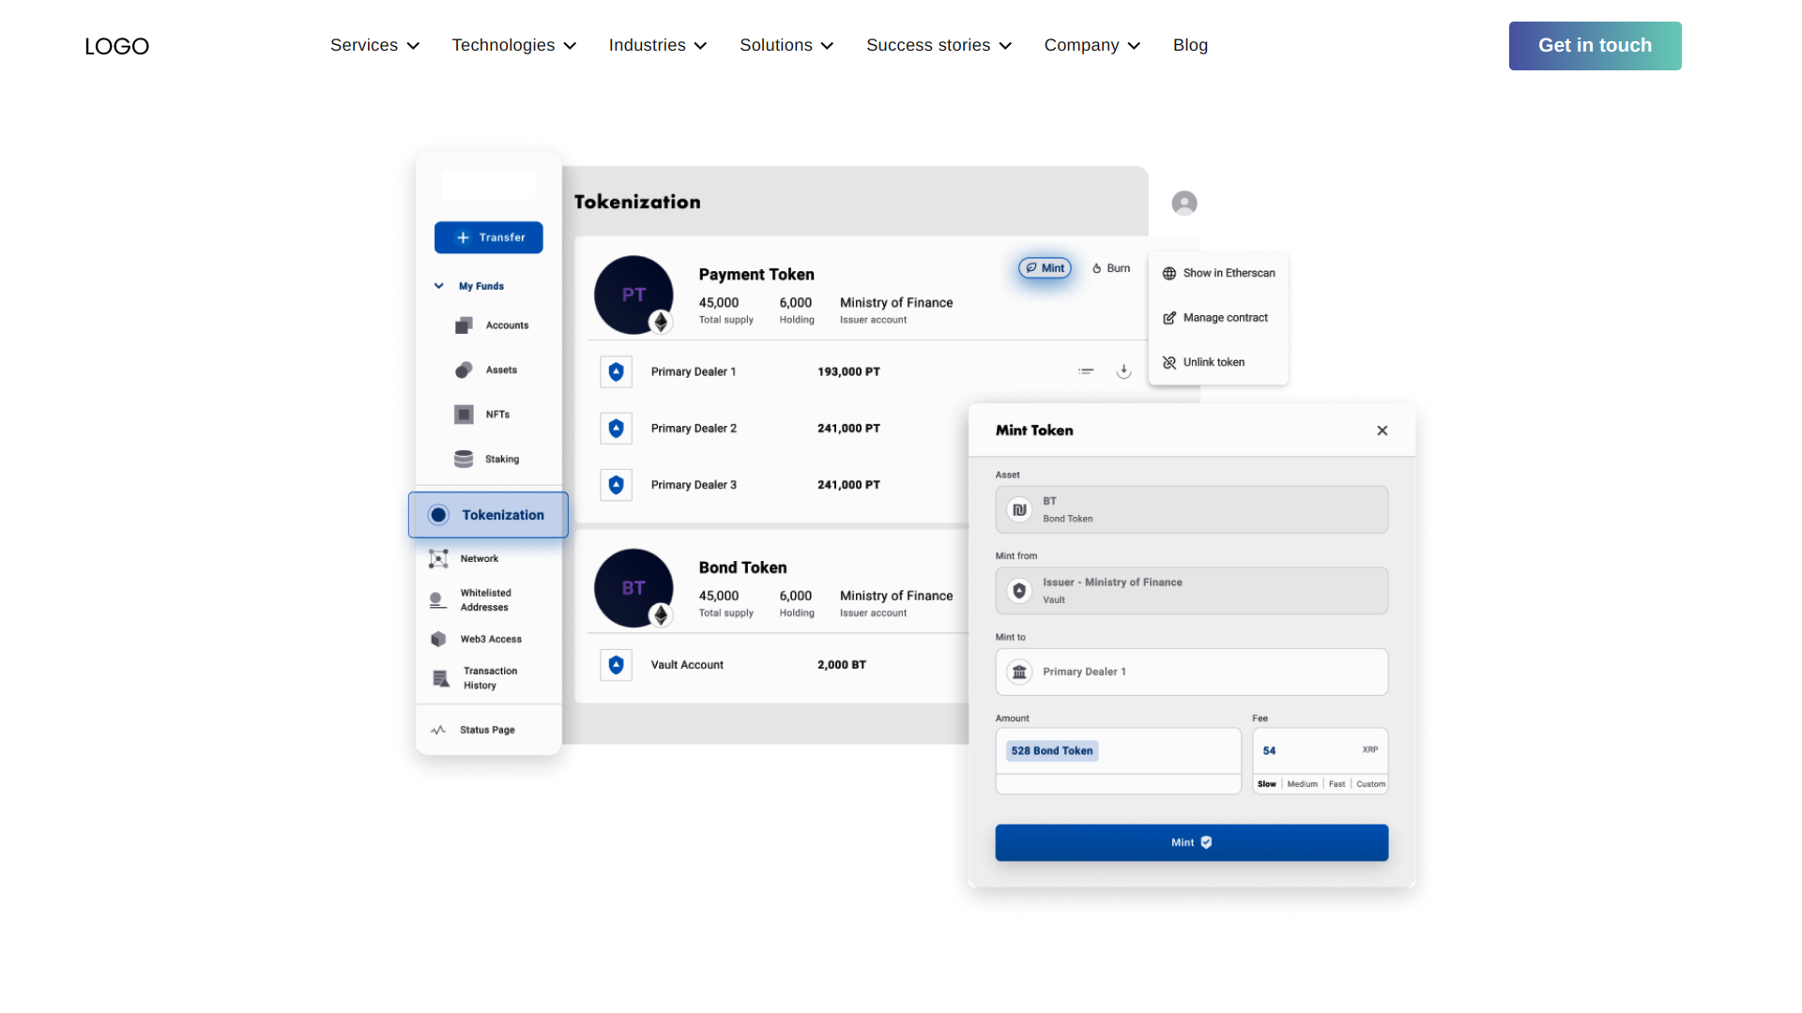Image resolution: width=1802 pixels, height=1013 pixels.
Task: Click download icon on Primary Dealer 1 row
Action: click(1123, 371)
